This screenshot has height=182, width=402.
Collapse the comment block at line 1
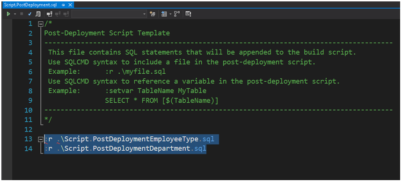[x=40, y=24]
